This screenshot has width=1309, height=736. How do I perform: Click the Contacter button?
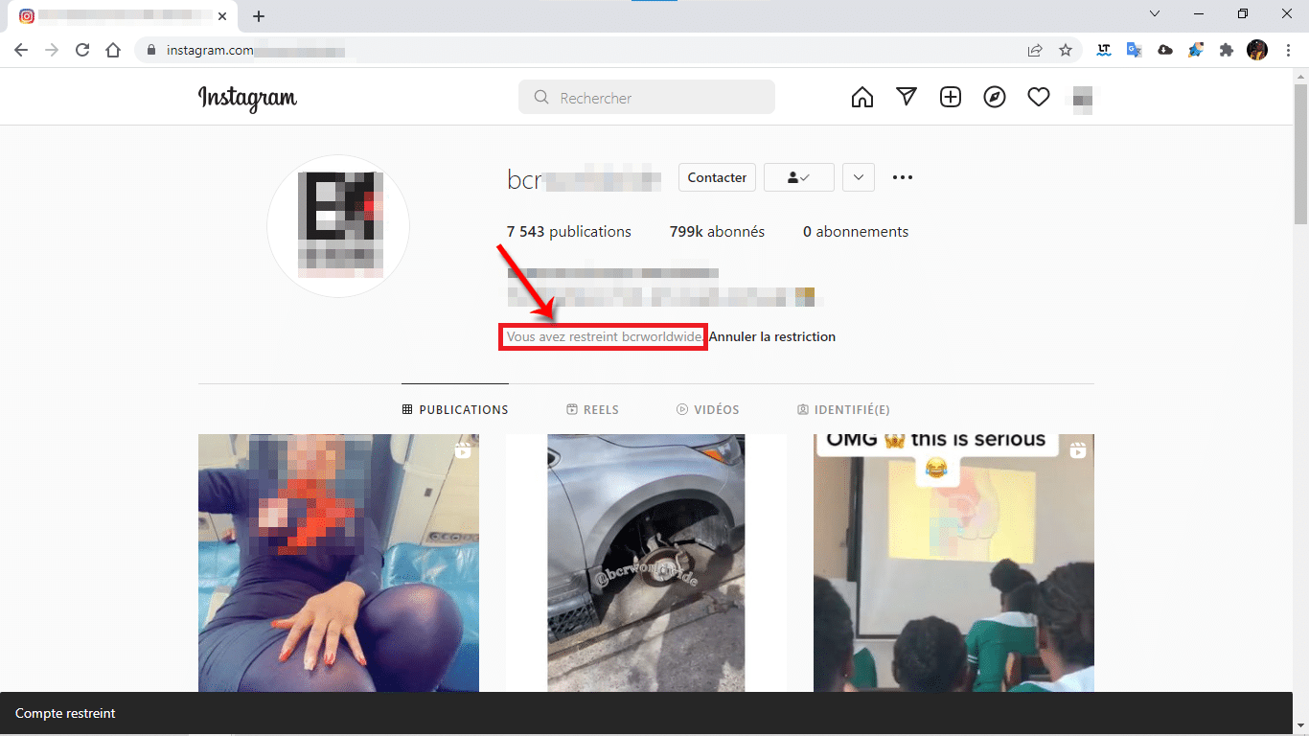(717, 177)
